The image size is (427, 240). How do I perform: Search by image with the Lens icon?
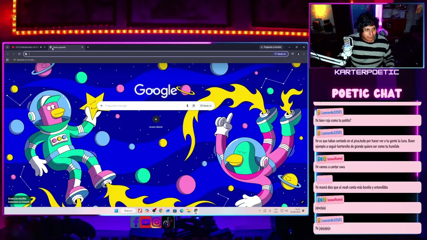(193, 106)
